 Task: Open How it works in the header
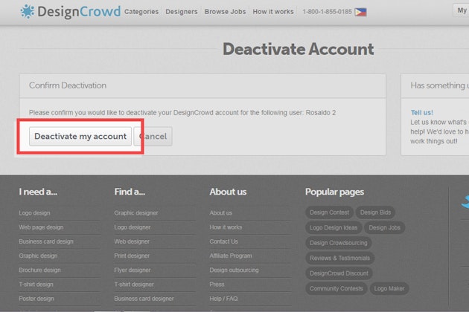point(273,12)
